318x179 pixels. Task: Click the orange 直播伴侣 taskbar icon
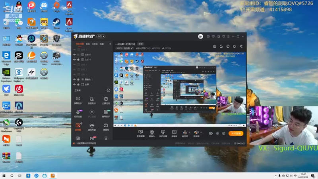52,176
